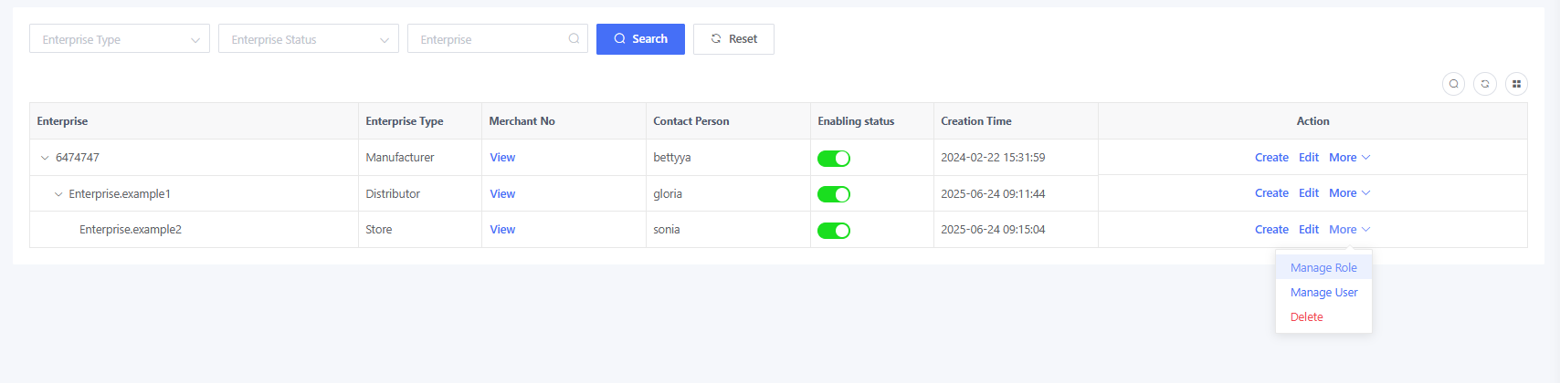Click Edit for Enterprise.example1 row
1560x383 pixels.
pyautogui.click(x=1308, y=193)
